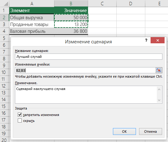Click the OK button
Screen dimensions: 168x142
click(124, 131)
